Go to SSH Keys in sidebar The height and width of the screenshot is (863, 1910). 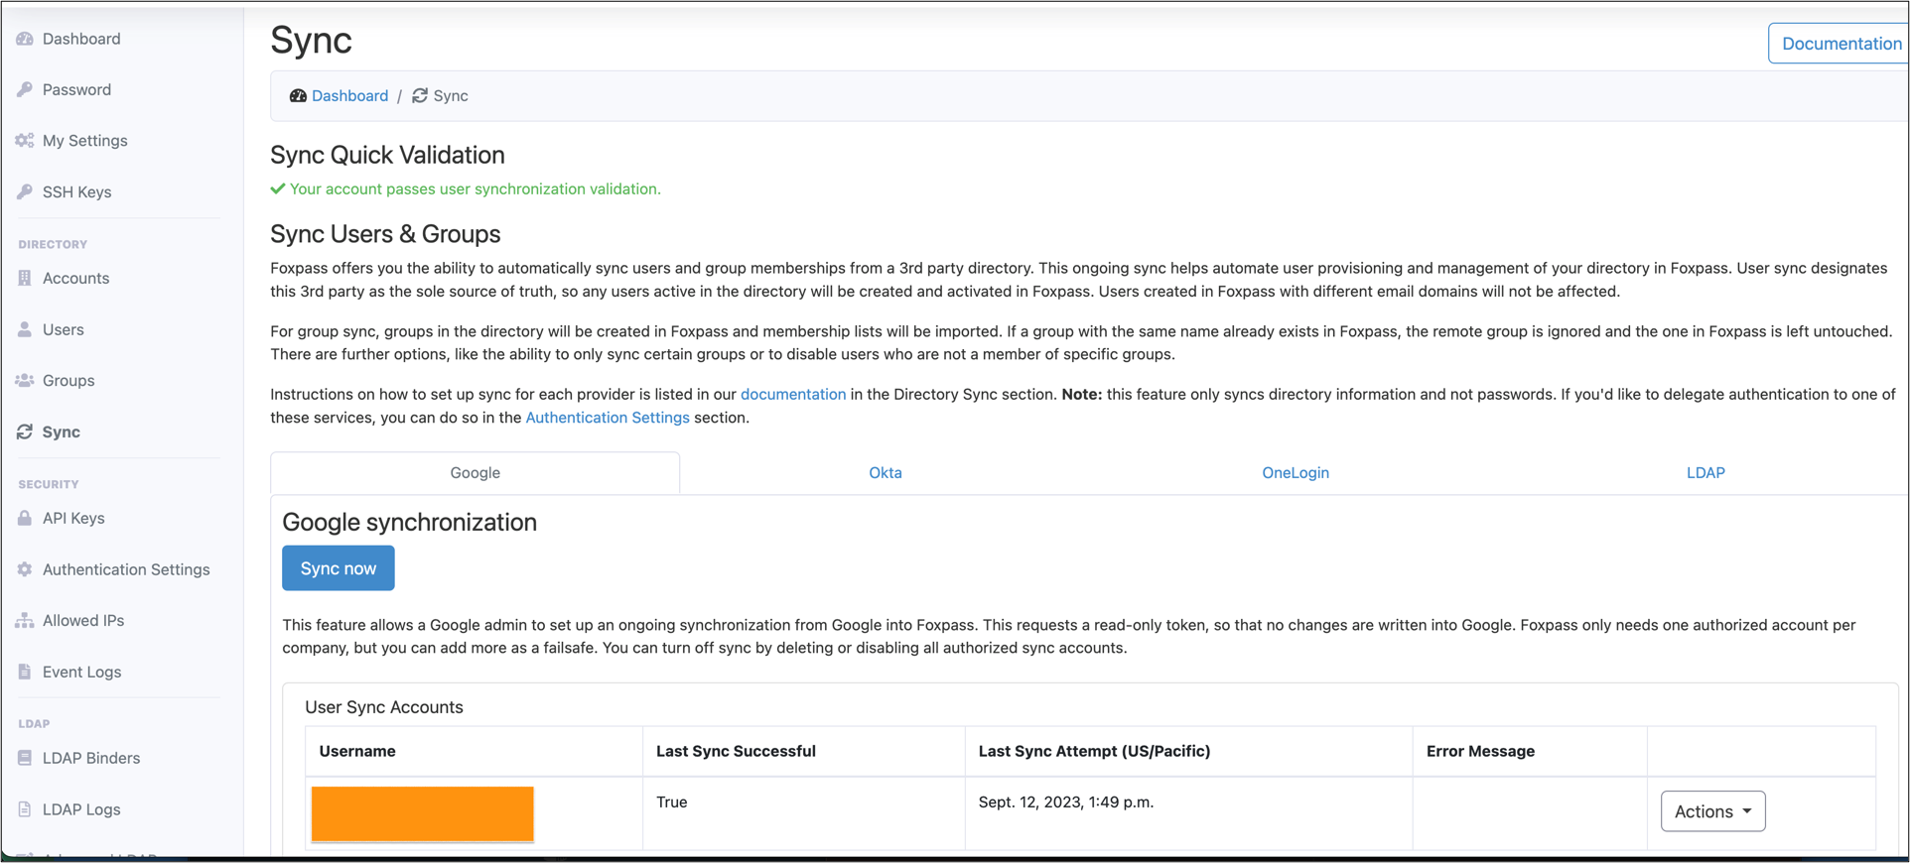coord(76,191)
